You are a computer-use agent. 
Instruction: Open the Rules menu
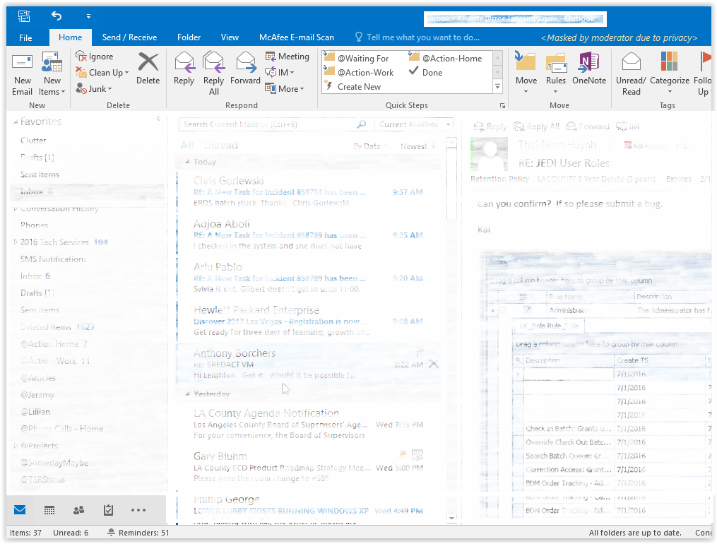[x=555, y=73]
